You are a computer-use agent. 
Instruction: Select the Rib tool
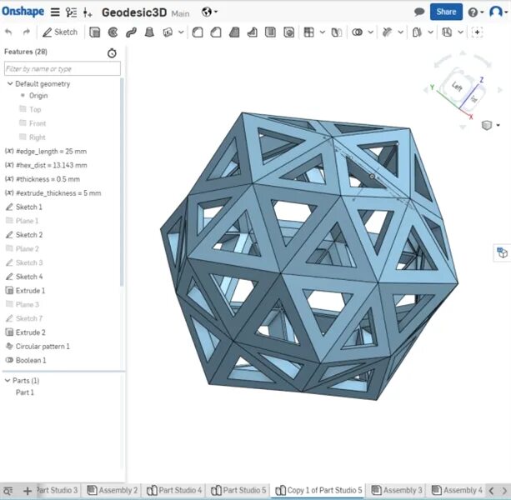click(253, 32)
